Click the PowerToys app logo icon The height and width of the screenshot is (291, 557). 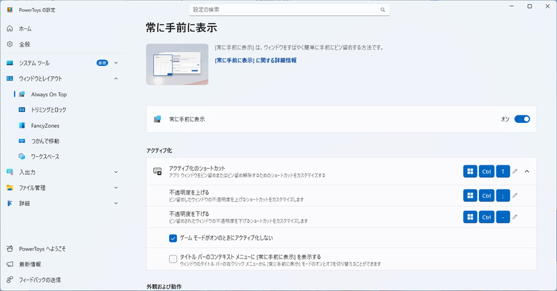tap(10, 10)
